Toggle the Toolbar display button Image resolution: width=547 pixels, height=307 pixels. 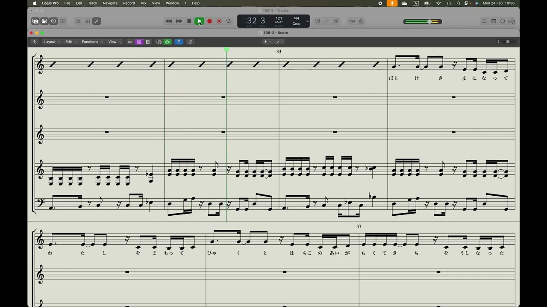point(62,21)
